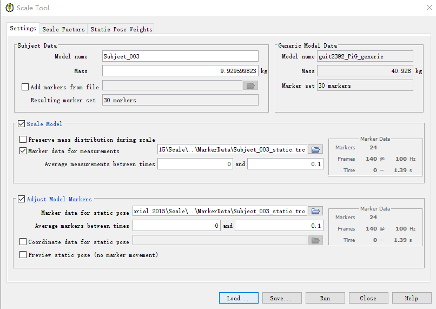Enable Add markers from file checkbox
This screenshot has height=309, width=436.
click(x=25, y=87)
